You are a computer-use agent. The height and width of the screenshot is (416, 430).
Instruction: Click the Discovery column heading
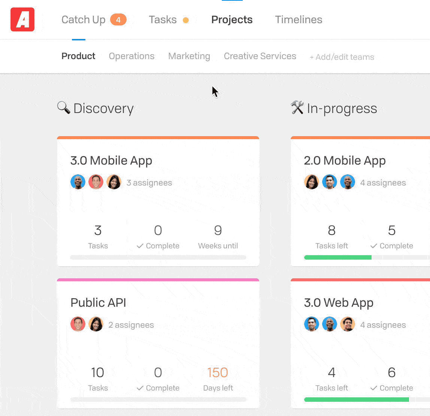coord(103,108)
